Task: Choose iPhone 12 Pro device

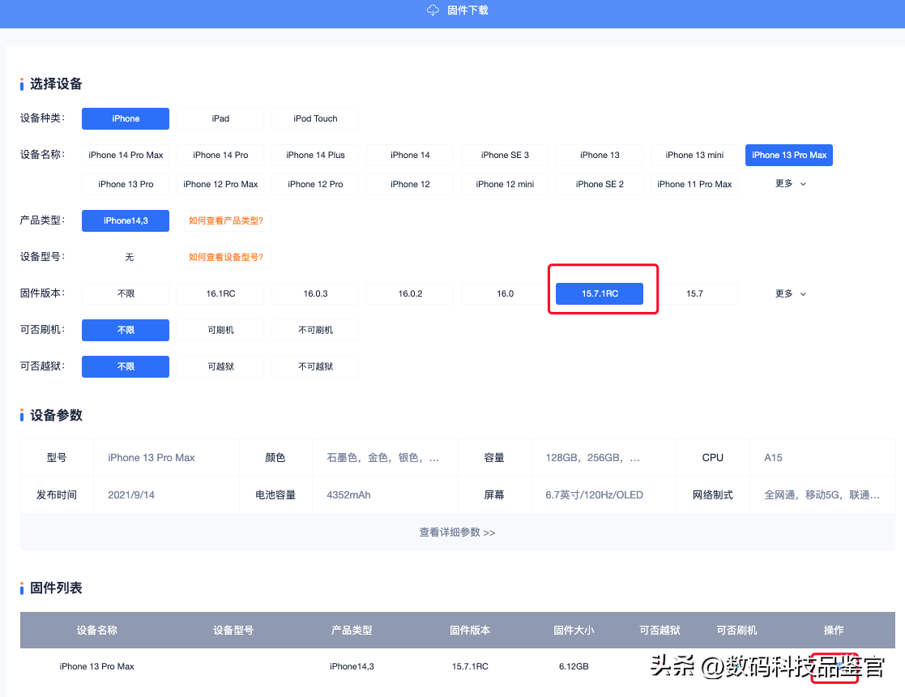Action: coord(315,184)
